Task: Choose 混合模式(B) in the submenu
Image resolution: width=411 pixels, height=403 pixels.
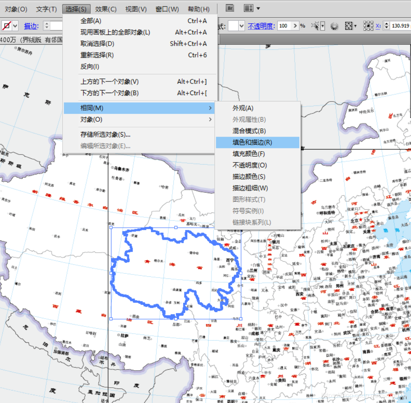Action: pyautogui.click(x=258, y=131)
